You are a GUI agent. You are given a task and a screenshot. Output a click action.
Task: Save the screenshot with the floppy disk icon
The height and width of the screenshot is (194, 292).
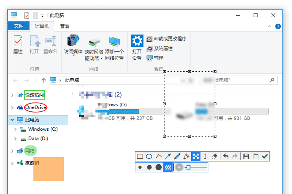(x=246, y=157)
